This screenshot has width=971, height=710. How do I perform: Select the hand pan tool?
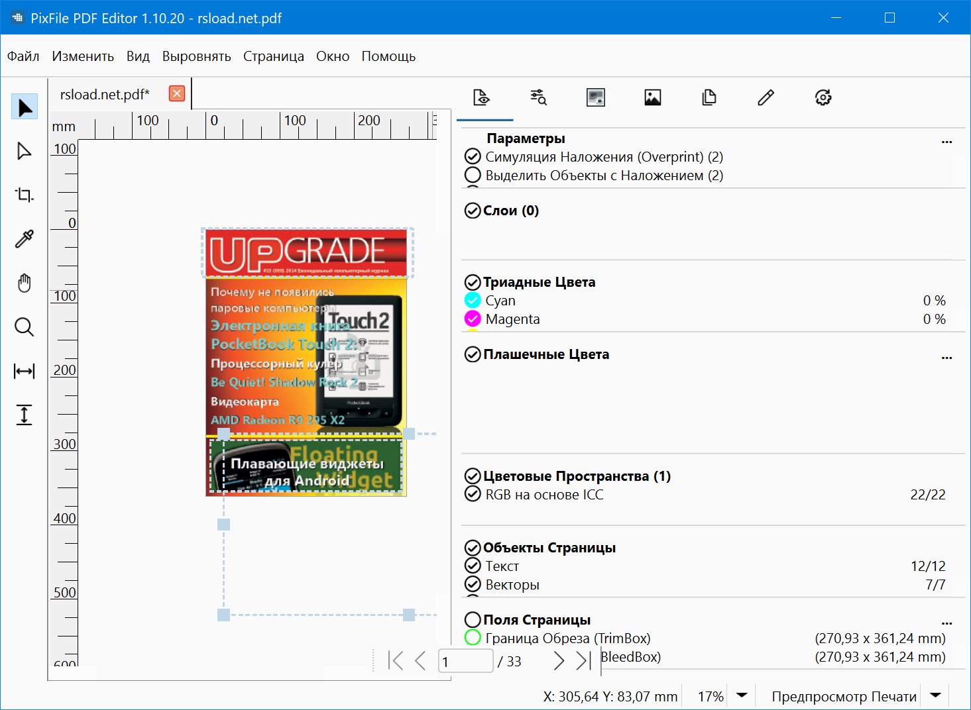(24, 283)
